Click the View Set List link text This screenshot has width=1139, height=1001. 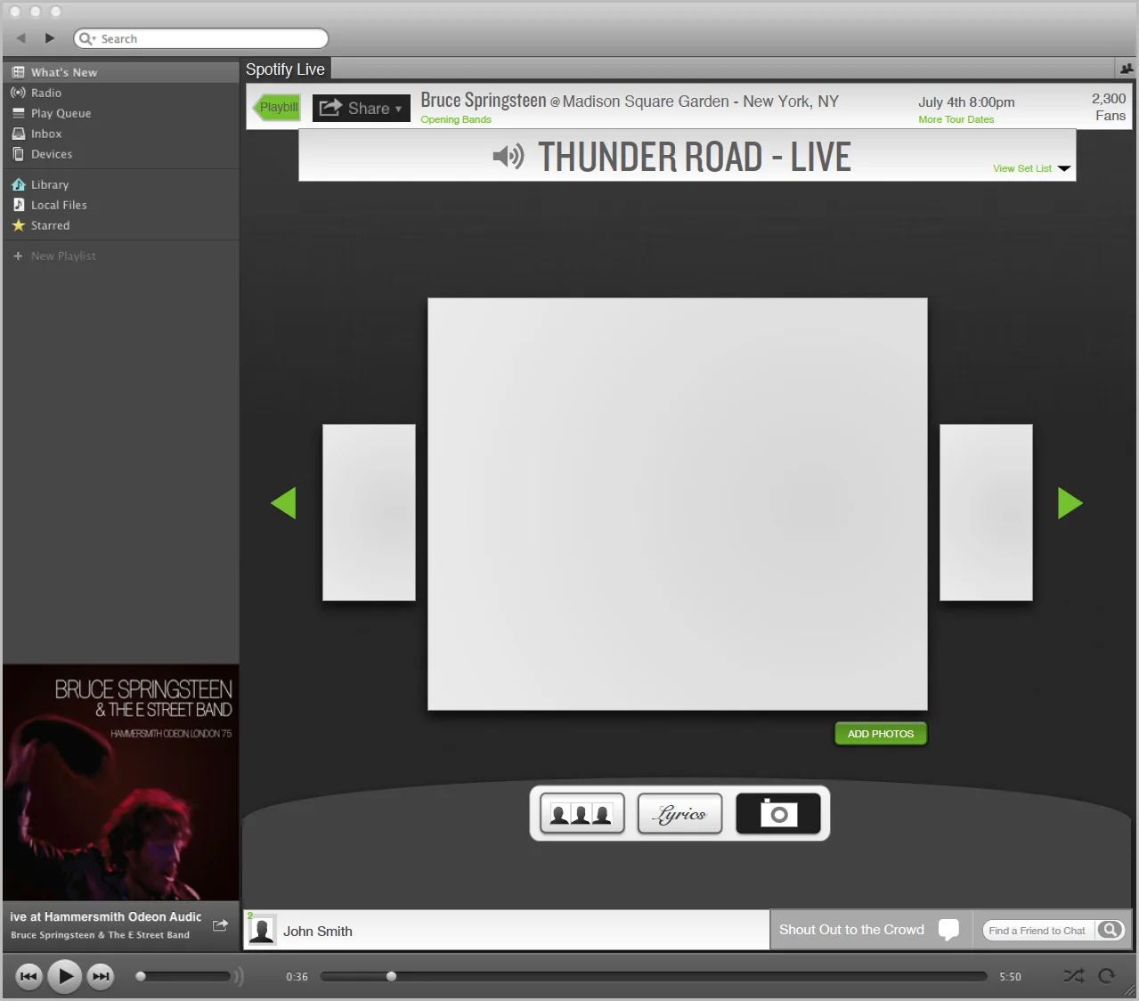point(1021,168)
